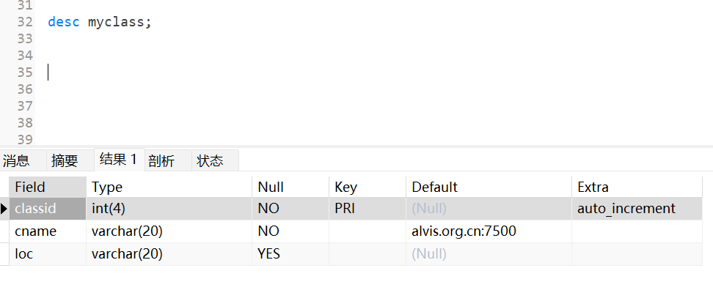Place cursor on the desc myclass line
This screenshot has height=301, width=713.
[x=100, y=22]
